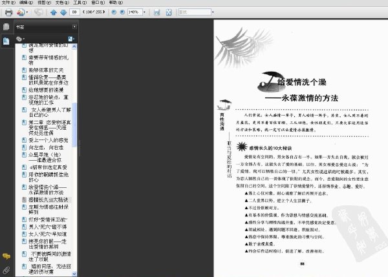Image resolution: width=388 pixels, height=277 pixels.
Task: Open the 帮助 (Help) menu
Action: [x=116, y=3]
